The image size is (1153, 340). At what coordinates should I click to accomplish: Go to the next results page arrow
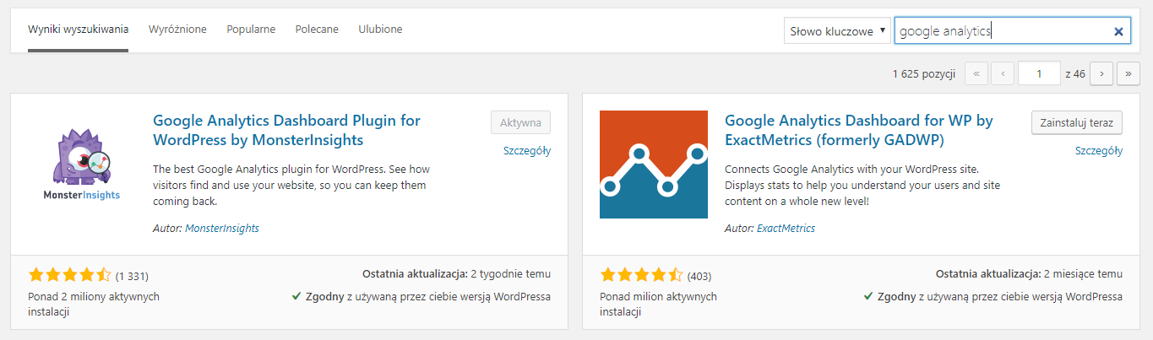pos(1101,73)
